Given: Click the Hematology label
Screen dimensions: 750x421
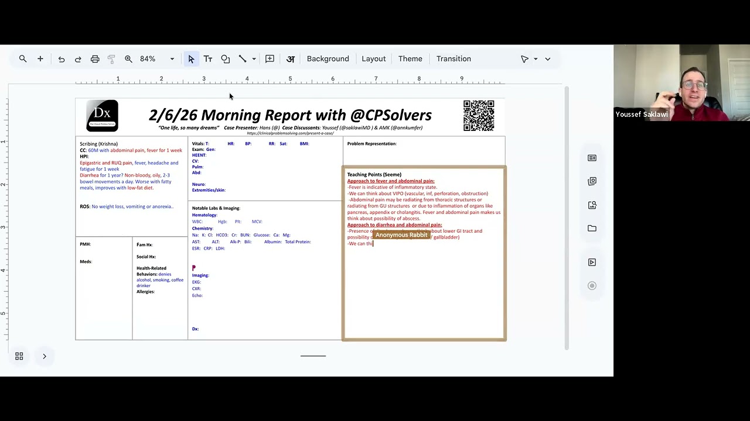Looking at the screenshot, I should [x=204, y=215].
